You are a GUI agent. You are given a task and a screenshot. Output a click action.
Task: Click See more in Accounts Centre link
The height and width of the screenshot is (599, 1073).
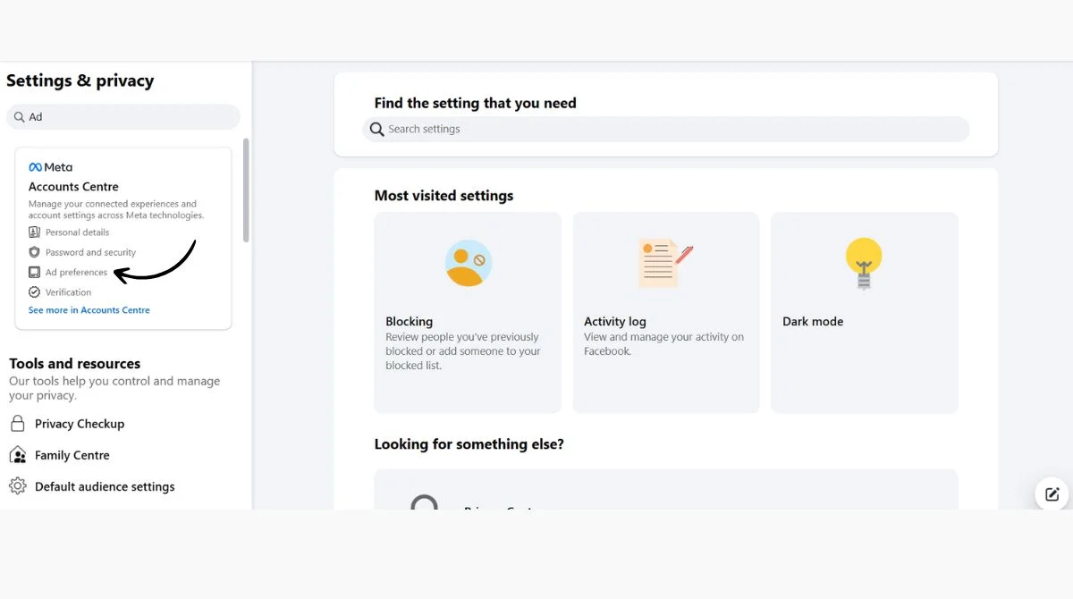coord(89,310)
